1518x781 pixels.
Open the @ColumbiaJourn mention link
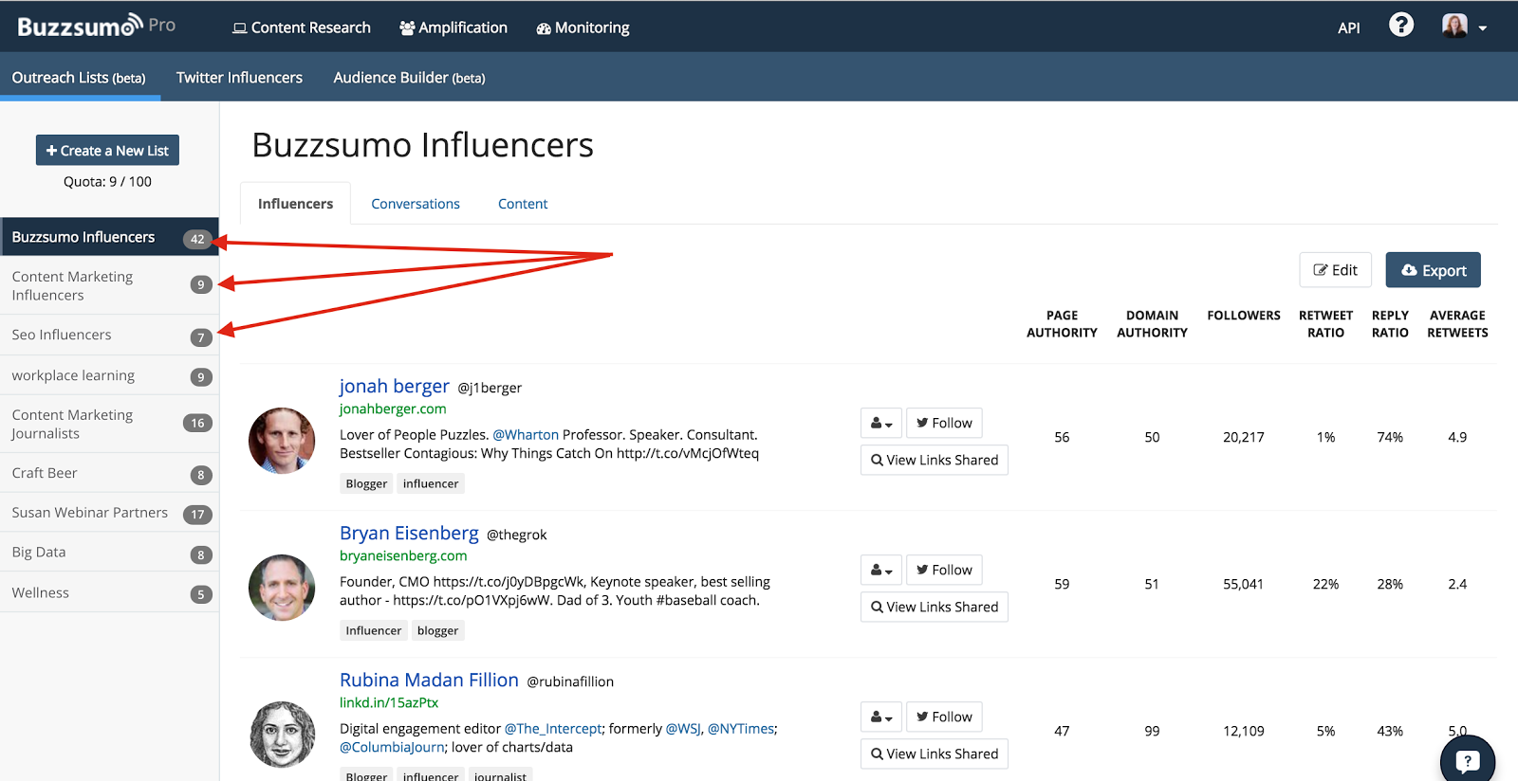pyautogui.click(x=393, y=747)
